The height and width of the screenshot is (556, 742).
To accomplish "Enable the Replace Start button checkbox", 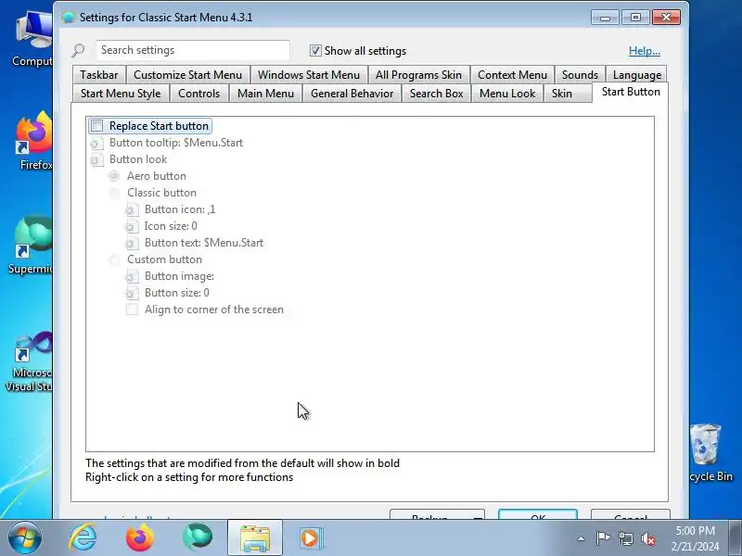I will click(97, 126).
